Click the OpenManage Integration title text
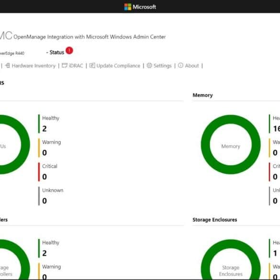The height and width of the screenshot is (280, 280). click(90, 37)
